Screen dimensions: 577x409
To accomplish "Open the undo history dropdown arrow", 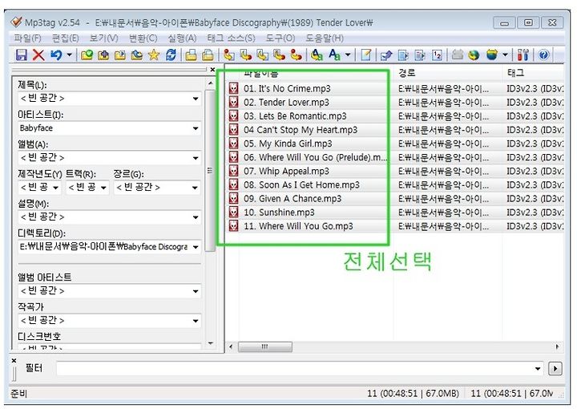I will (x=69, y=55).
